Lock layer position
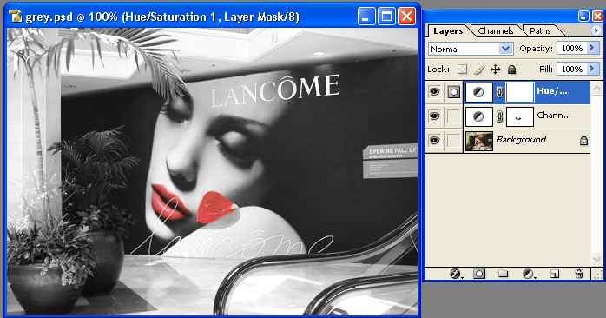The image size is (606, 318). point(495,70)
